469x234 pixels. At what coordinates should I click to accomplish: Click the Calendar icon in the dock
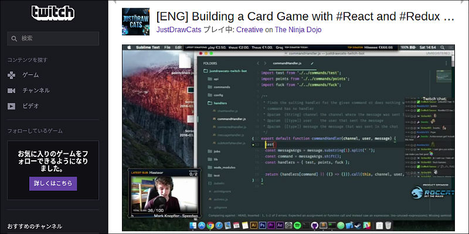(x=236, y=225)
